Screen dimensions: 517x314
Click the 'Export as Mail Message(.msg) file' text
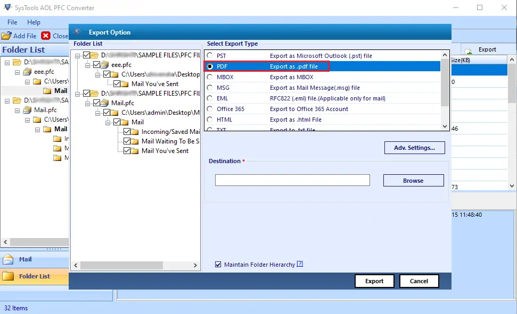[x=315, y=88]
